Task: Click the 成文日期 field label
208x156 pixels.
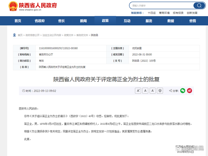Action: 118,54
